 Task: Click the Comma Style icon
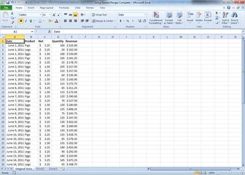click(x=133, y=21)
